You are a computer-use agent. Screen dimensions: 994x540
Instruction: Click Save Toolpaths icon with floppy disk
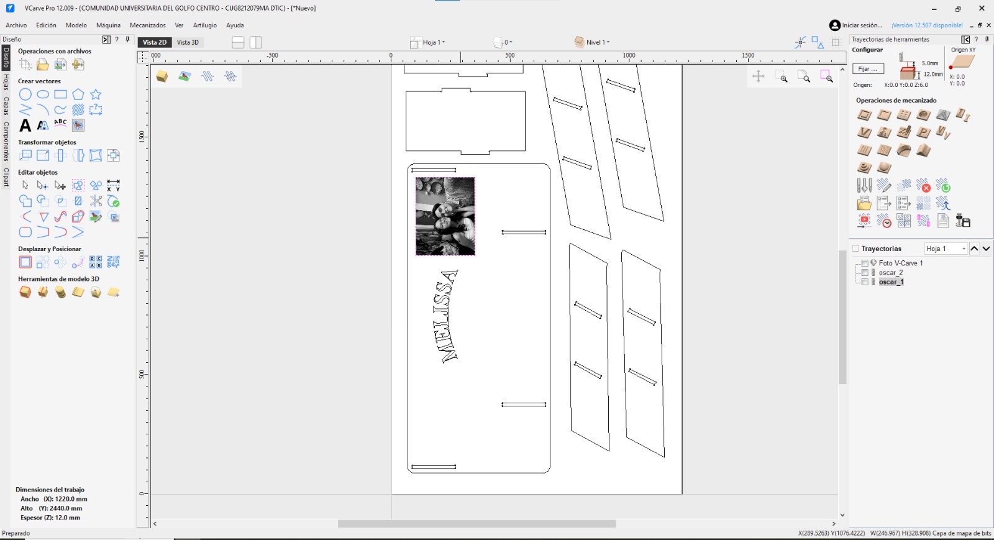[x=963, y=221]
